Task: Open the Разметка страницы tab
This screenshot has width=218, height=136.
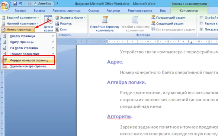Action: [x=66, y=11]
